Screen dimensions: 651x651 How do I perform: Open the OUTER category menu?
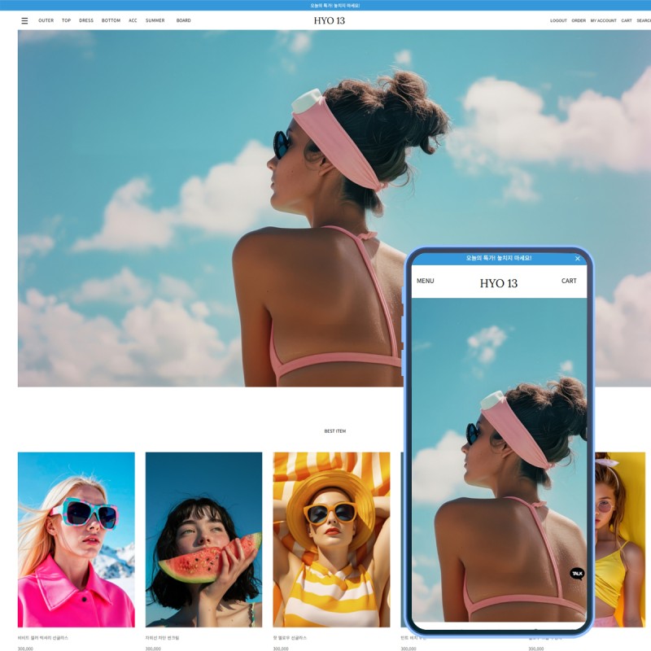click(46, 21)
